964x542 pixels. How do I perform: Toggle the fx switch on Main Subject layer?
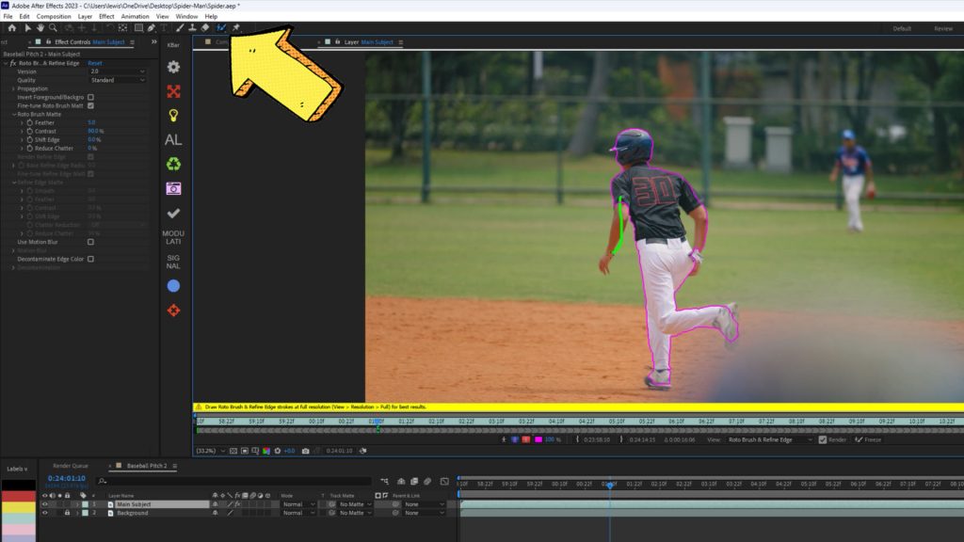[x=238, y=504]
